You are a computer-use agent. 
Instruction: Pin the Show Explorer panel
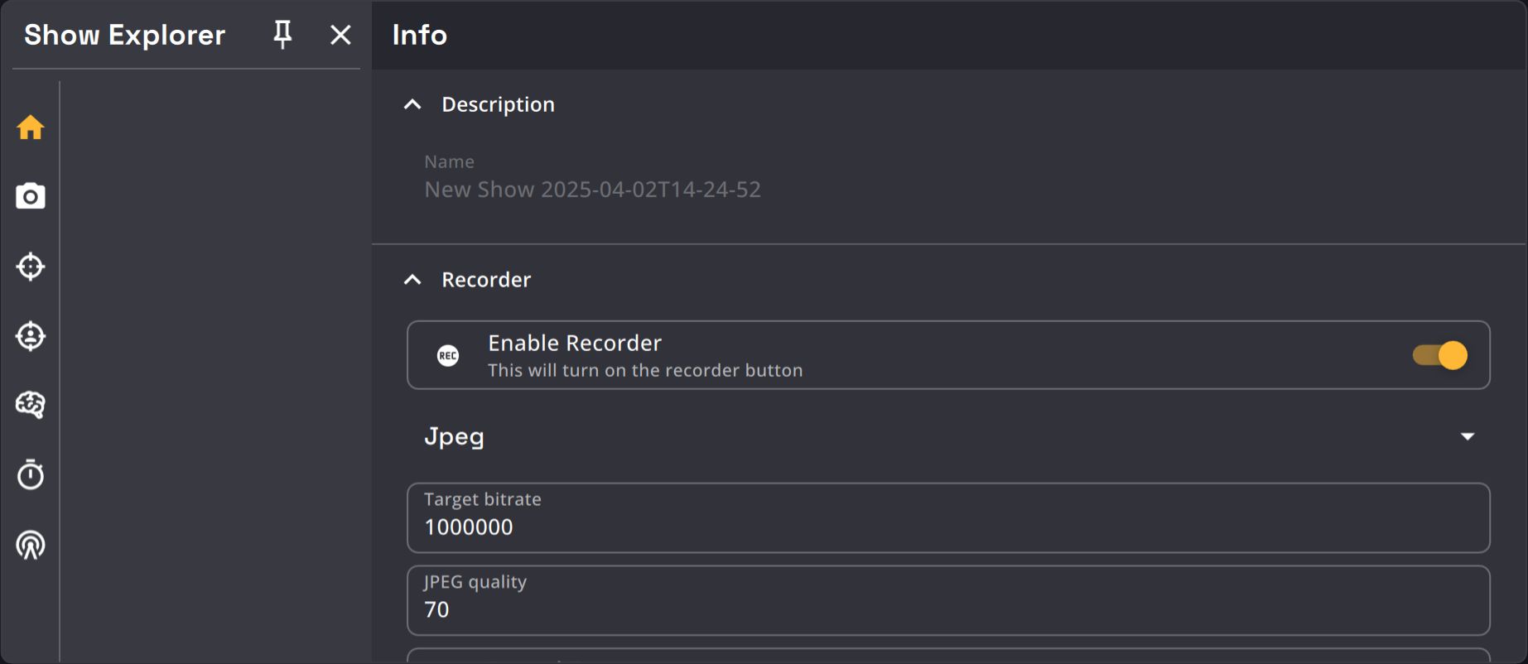(x=282, y=35)
